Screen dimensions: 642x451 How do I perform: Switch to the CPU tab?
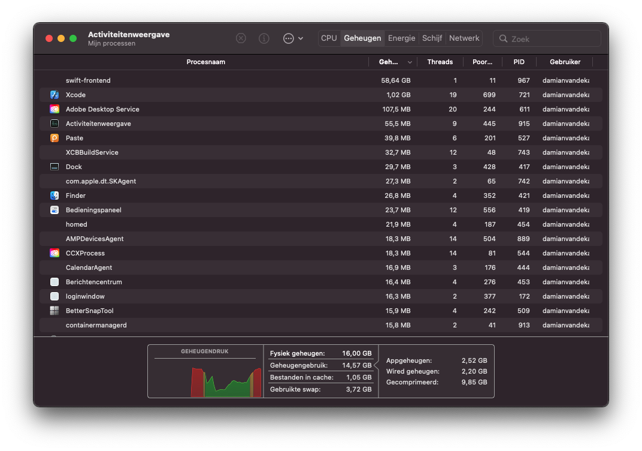tap(329, 38)
